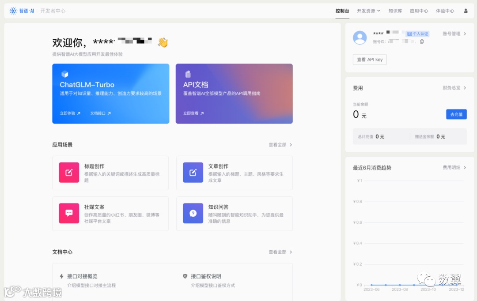Screen dimensions: 477x301
Task: Open 费用明细 link
Action: (x=454, y=168)
